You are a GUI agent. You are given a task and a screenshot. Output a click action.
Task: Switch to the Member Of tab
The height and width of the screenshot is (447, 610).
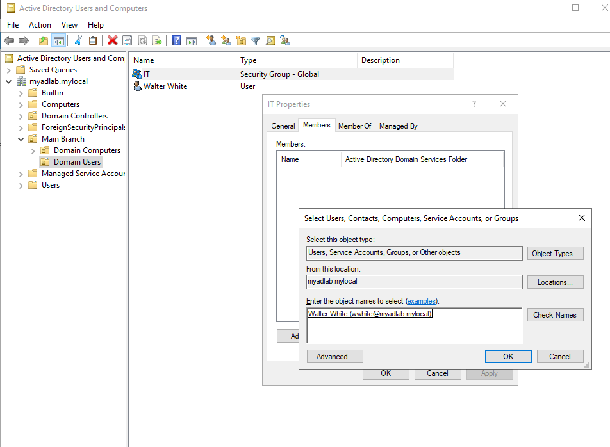pyautogui.click(x=354, y=126)
